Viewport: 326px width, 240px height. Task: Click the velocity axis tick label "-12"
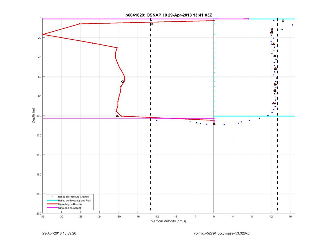pos(157,217)
